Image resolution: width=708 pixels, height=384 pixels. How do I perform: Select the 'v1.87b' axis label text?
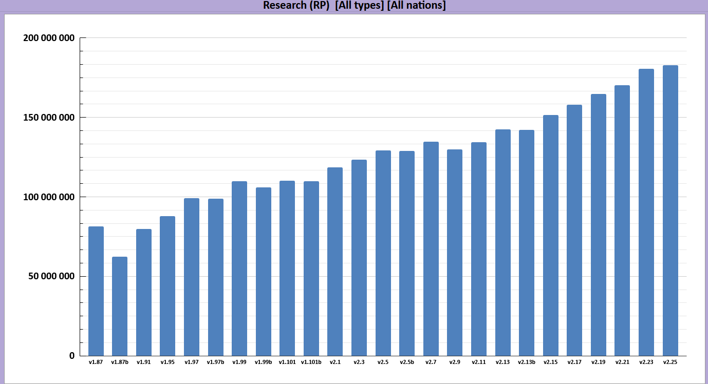[x=120, y=362]
